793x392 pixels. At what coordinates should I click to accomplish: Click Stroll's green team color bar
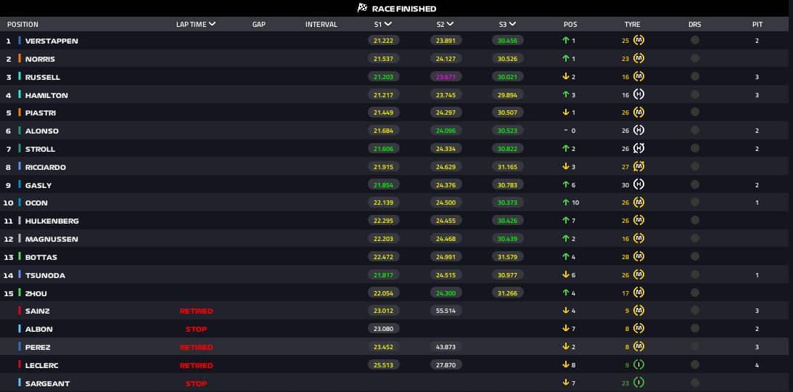(20, 148)
